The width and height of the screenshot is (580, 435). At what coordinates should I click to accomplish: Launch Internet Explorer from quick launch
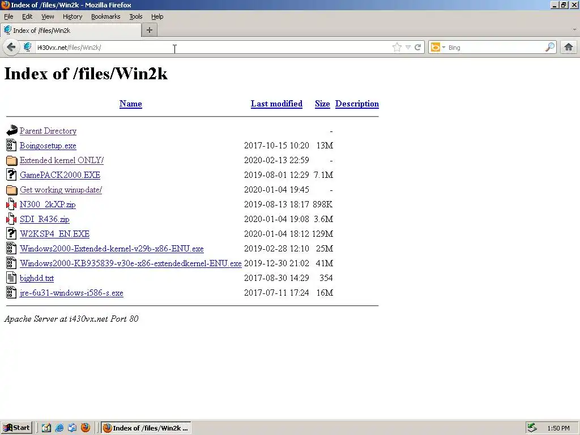point(59,428)
